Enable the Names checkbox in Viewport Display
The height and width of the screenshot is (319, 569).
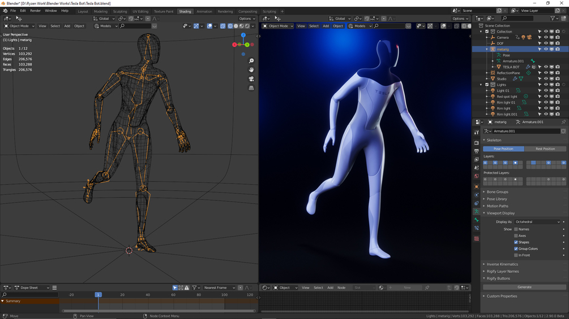516,229
